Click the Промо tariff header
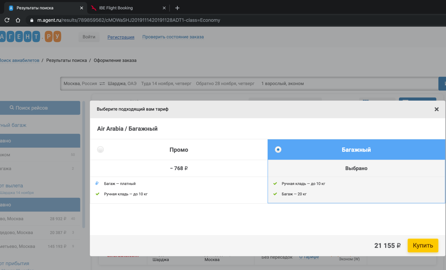 pyautogui.click(x=179, y=149)
